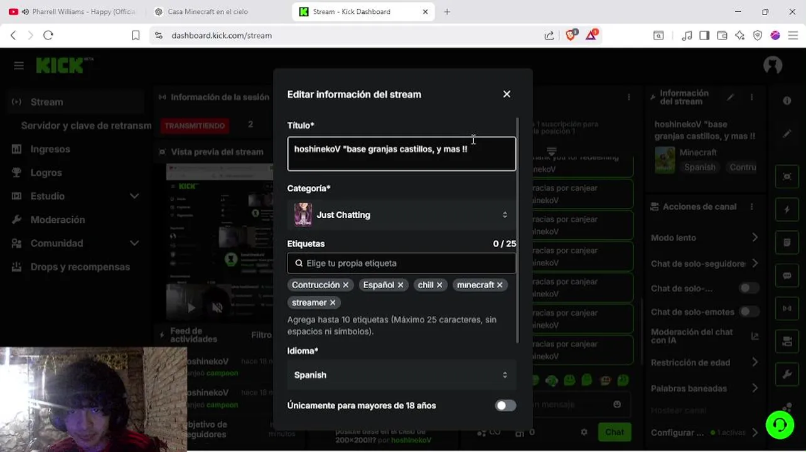Edit Información del stream with pencil icon
Screen dimensions: 806x452
730,97
